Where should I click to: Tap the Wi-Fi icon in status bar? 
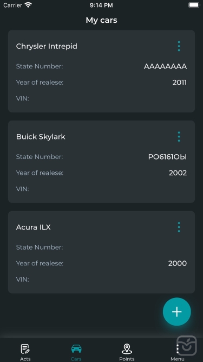pos(28,5)
